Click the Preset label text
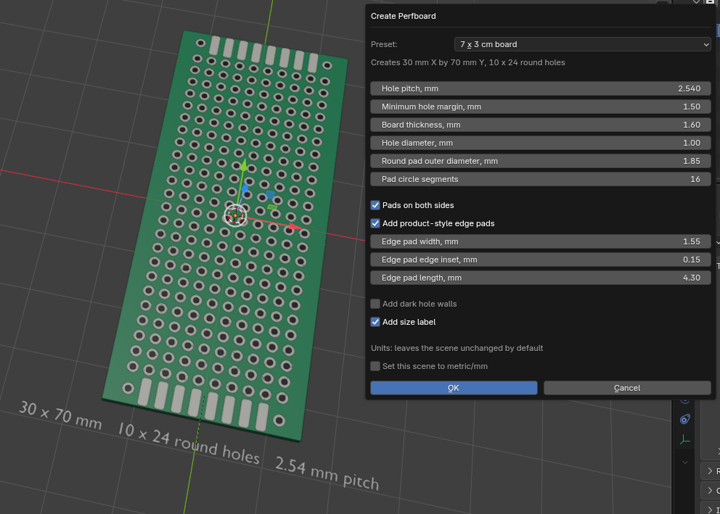Image resolution: width=720 pixels, height=514 pixels. tap(384, 44)
